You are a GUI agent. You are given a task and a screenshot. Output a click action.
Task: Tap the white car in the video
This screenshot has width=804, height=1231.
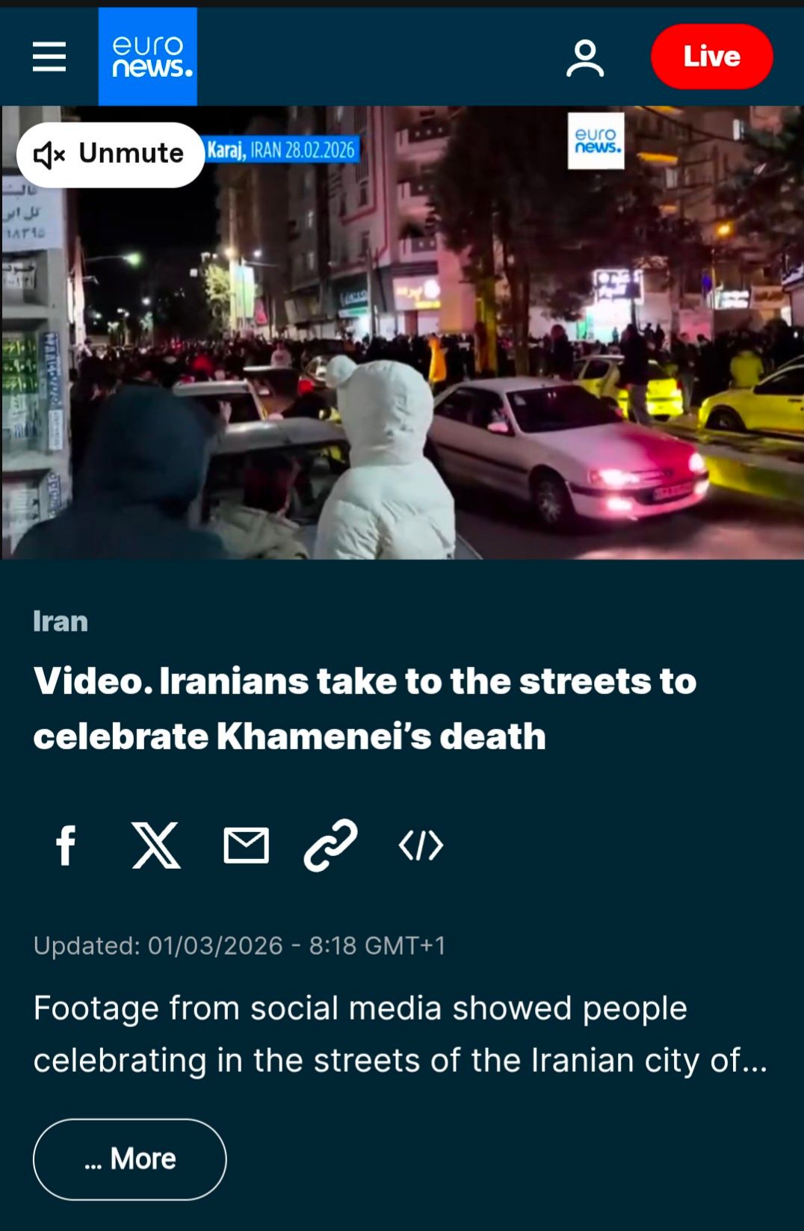(x=568, y=448)
